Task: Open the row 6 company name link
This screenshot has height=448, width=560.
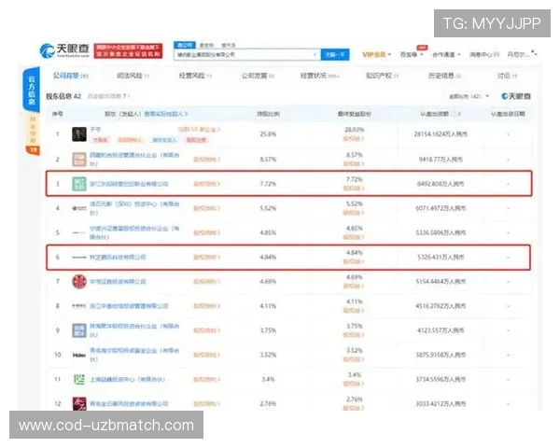Action: (x=118, y=258)
